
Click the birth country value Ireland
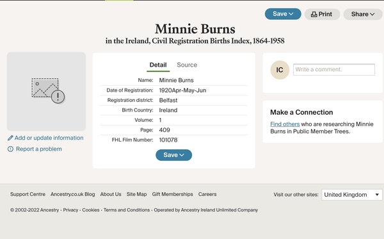click(x=168, y=110)
